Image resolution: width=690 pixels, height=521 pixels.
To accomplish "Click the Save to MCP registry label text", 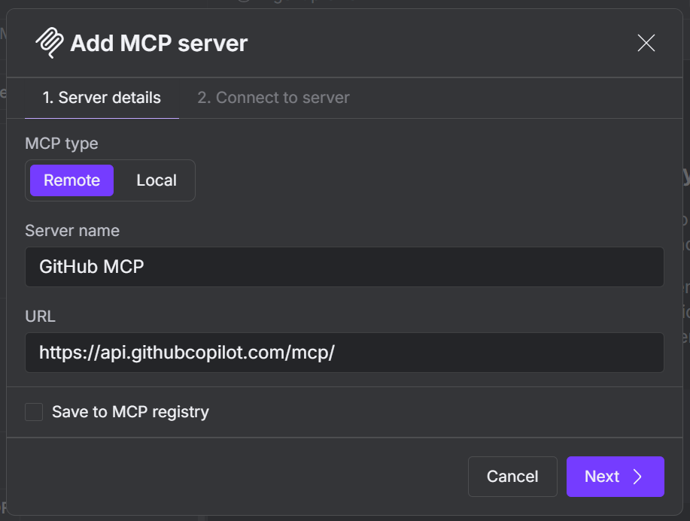I will tap(129, 412).
